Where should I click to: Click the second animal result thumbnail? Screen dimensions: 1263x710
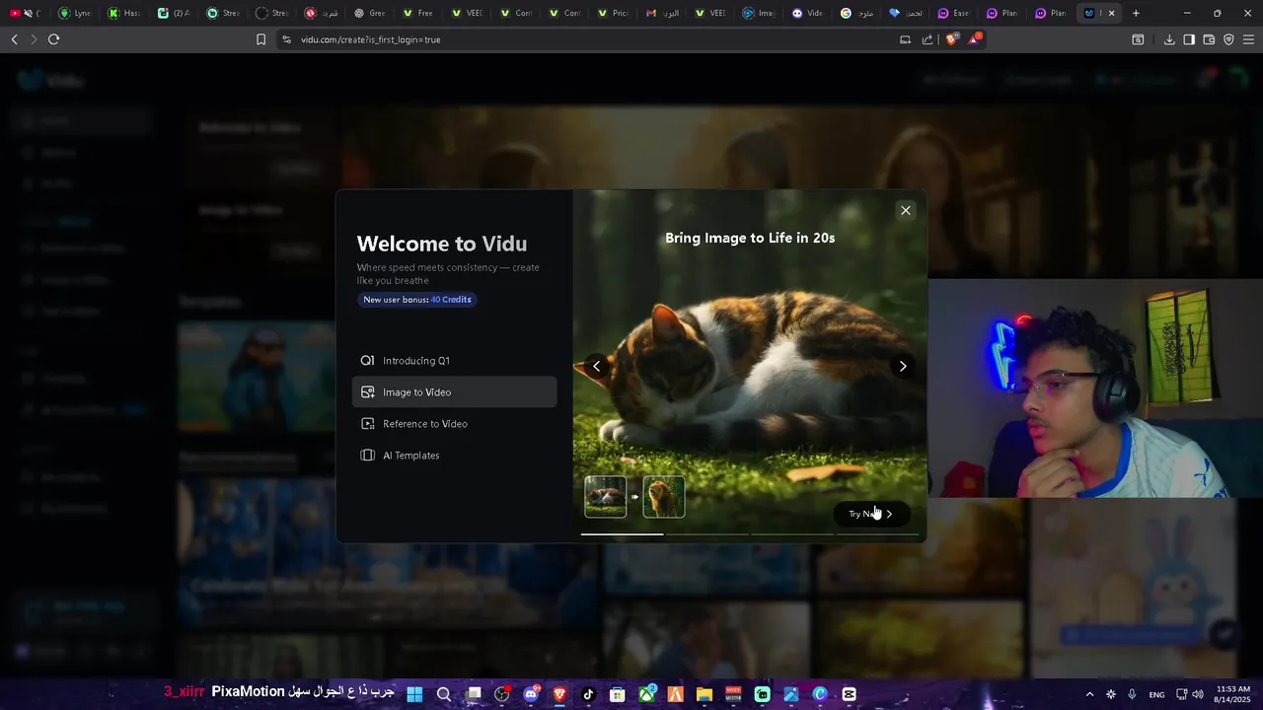click(x=664, y=497)
